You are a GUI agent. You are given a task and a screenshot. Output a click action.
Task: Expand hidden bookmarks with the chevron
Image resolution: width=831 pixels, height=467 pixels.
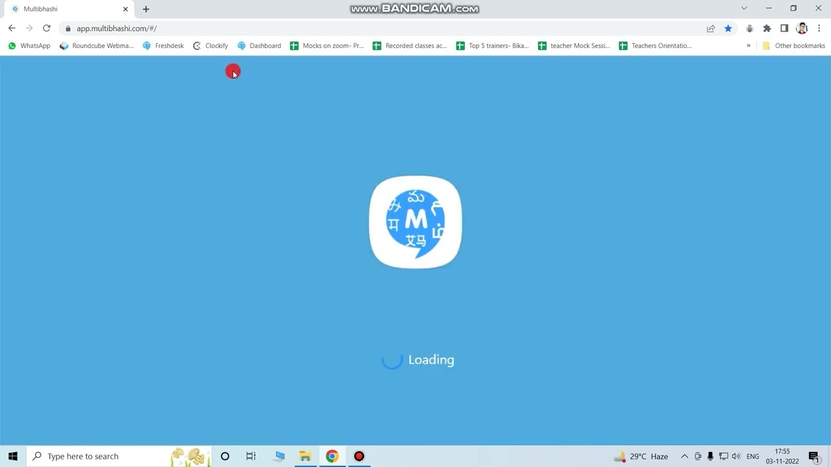(749, 46)
